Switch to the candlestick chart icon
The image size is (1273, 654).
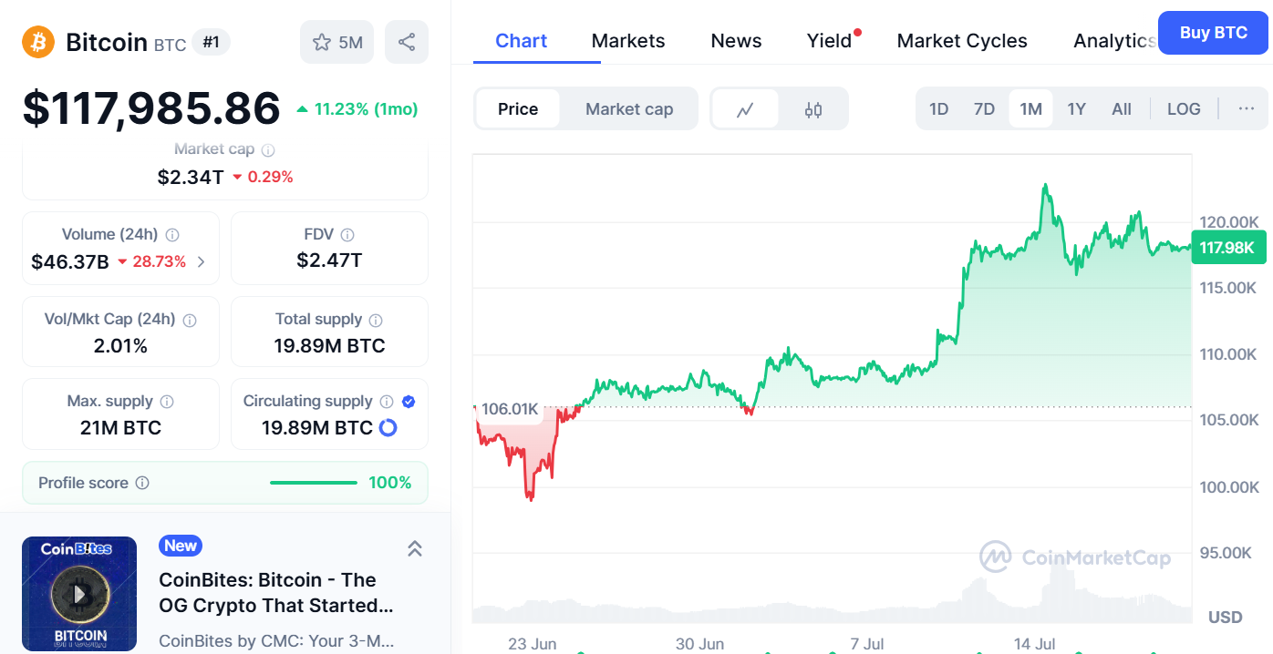click(x=813, y=109)
